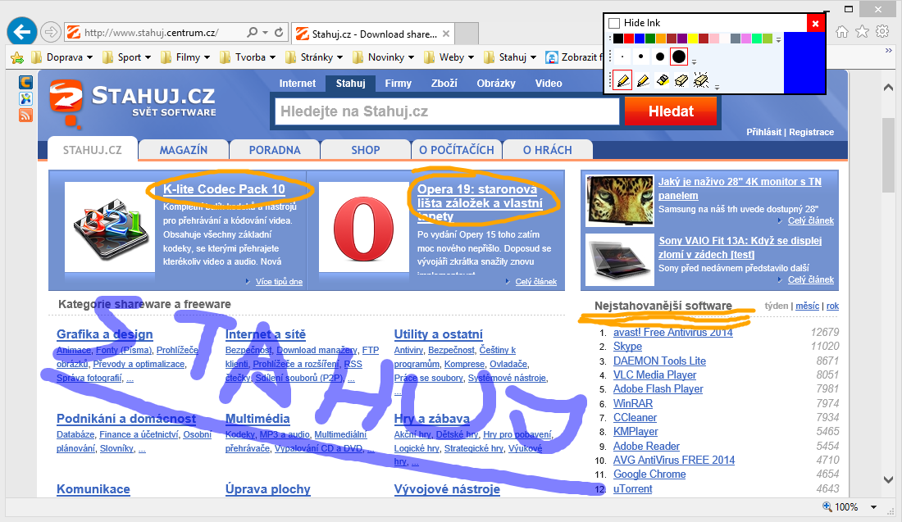Open the VLC Media Player link
This screenshot has height=522, width=902.
654,374
